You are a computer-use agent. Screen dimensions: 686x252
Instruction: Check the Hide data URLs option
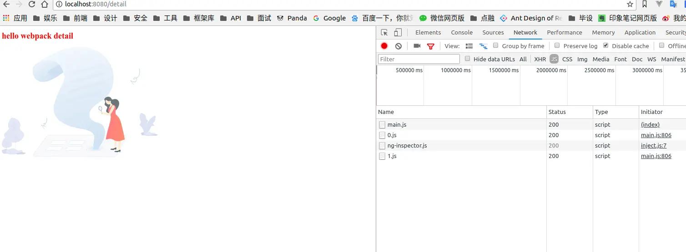[467, 59]
